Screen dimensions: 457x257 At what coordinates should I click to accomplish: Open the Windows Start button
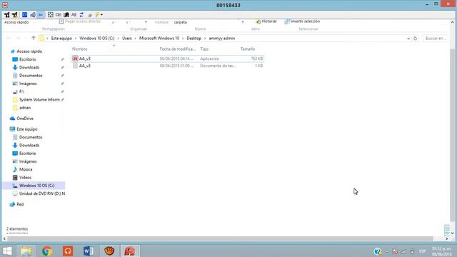pos(7,251)
